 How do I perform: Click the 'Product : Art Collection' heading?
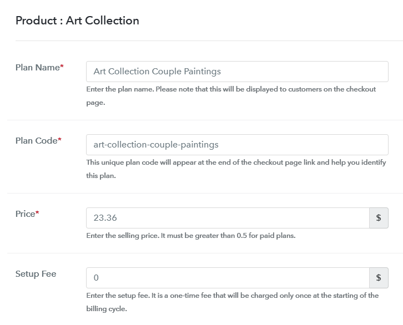(77, 21)
